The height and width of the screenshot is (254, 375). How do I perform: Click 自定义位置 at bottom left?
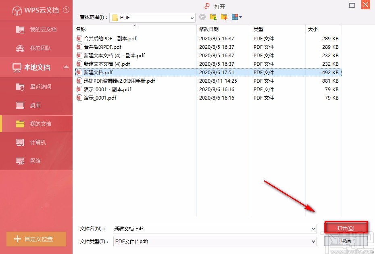pos(36,239)
